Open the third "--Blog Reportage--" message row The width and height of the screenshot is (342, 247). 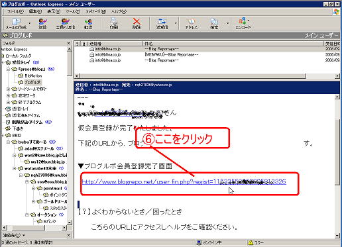coord(207,60)
